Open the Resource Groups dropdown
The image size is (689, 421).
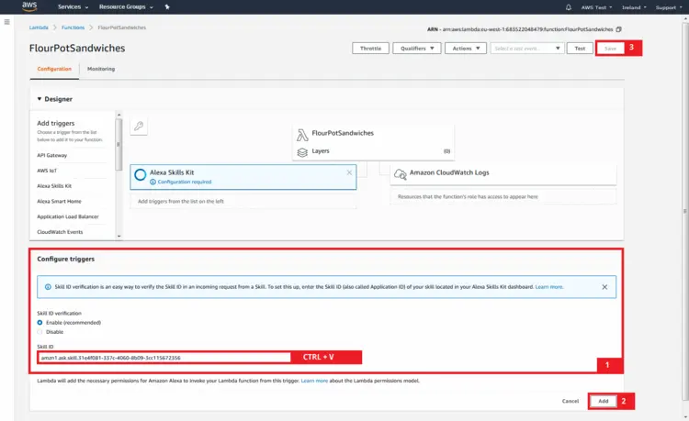point(126,7)
